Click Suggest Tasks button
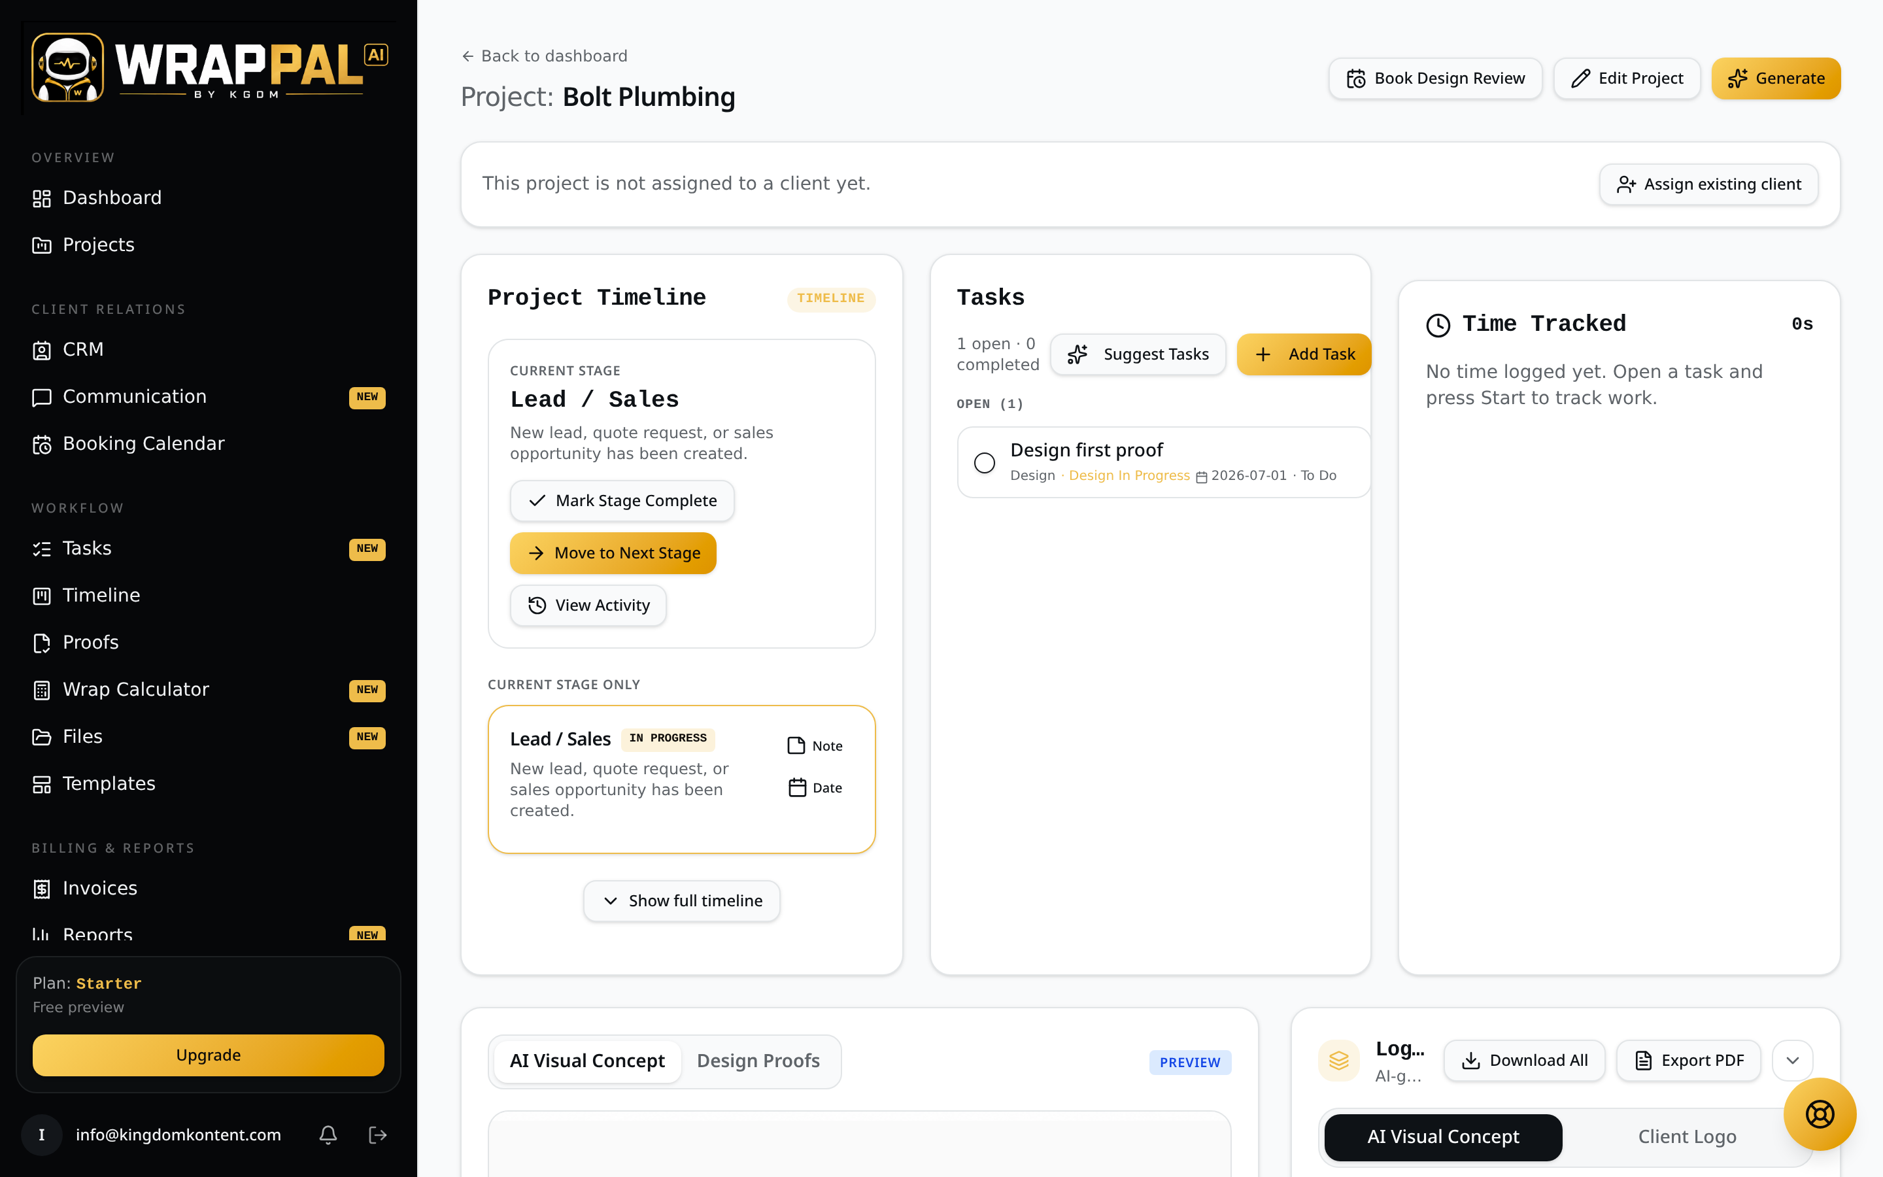This screenshot has height=1177, width=1883. click(x=1138, y=355)
